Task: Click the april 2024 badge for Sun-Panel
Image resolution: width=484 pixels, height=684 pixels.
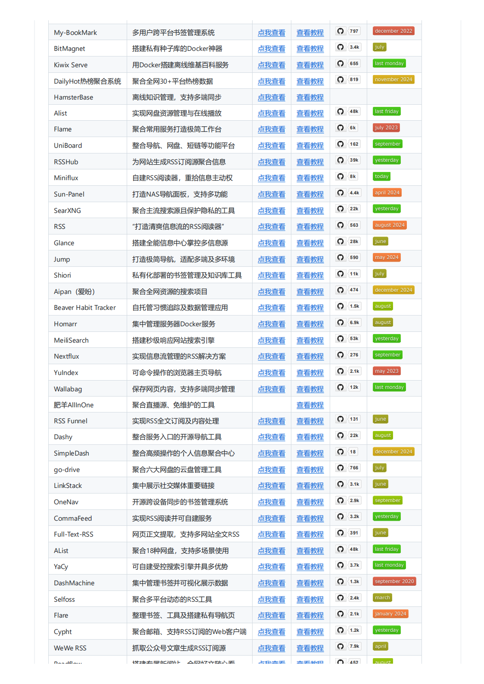Action: 387,193
